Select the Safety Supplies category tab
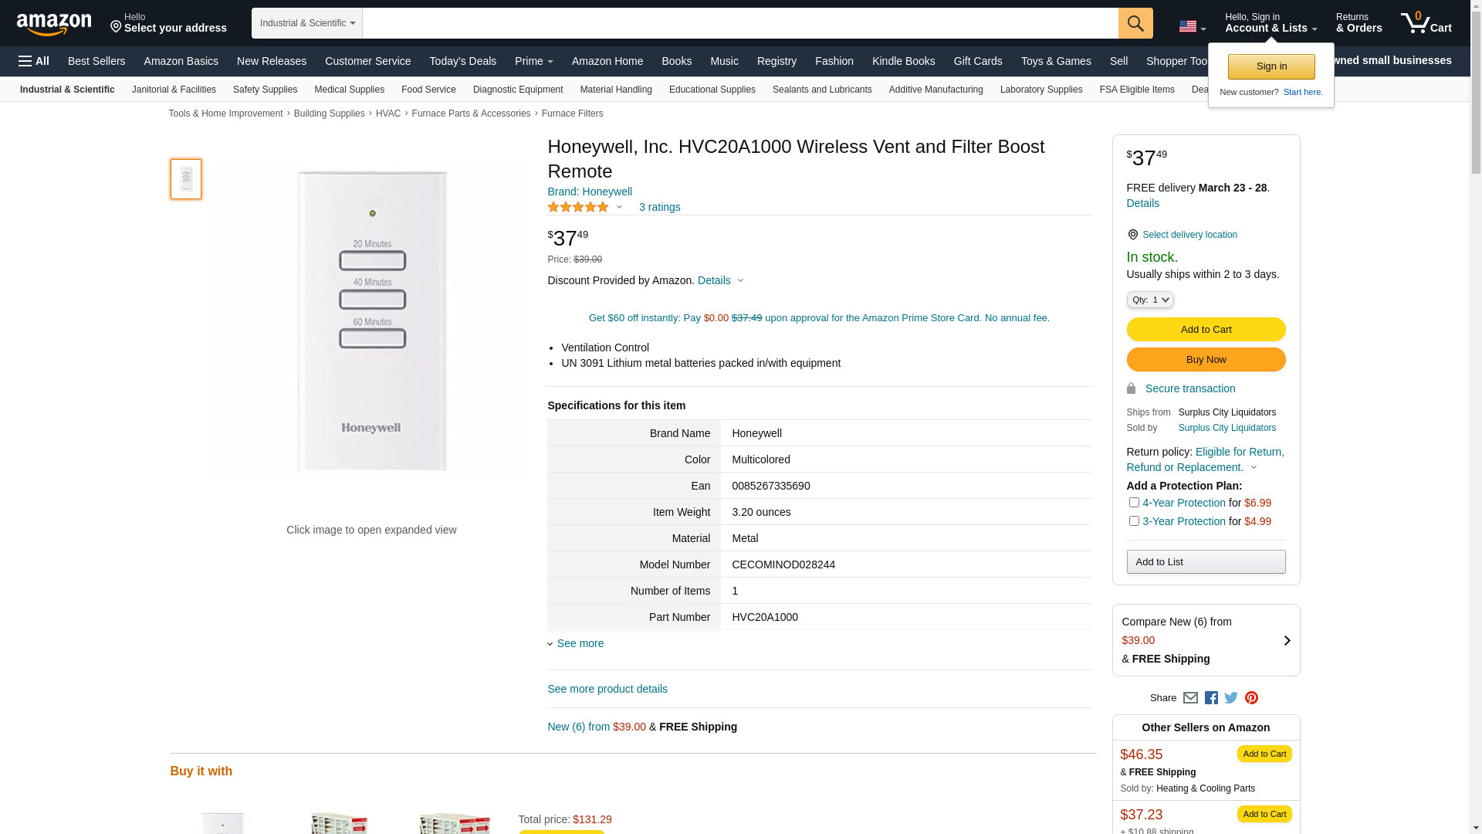 pyautogui.click(x=265, y=90)
